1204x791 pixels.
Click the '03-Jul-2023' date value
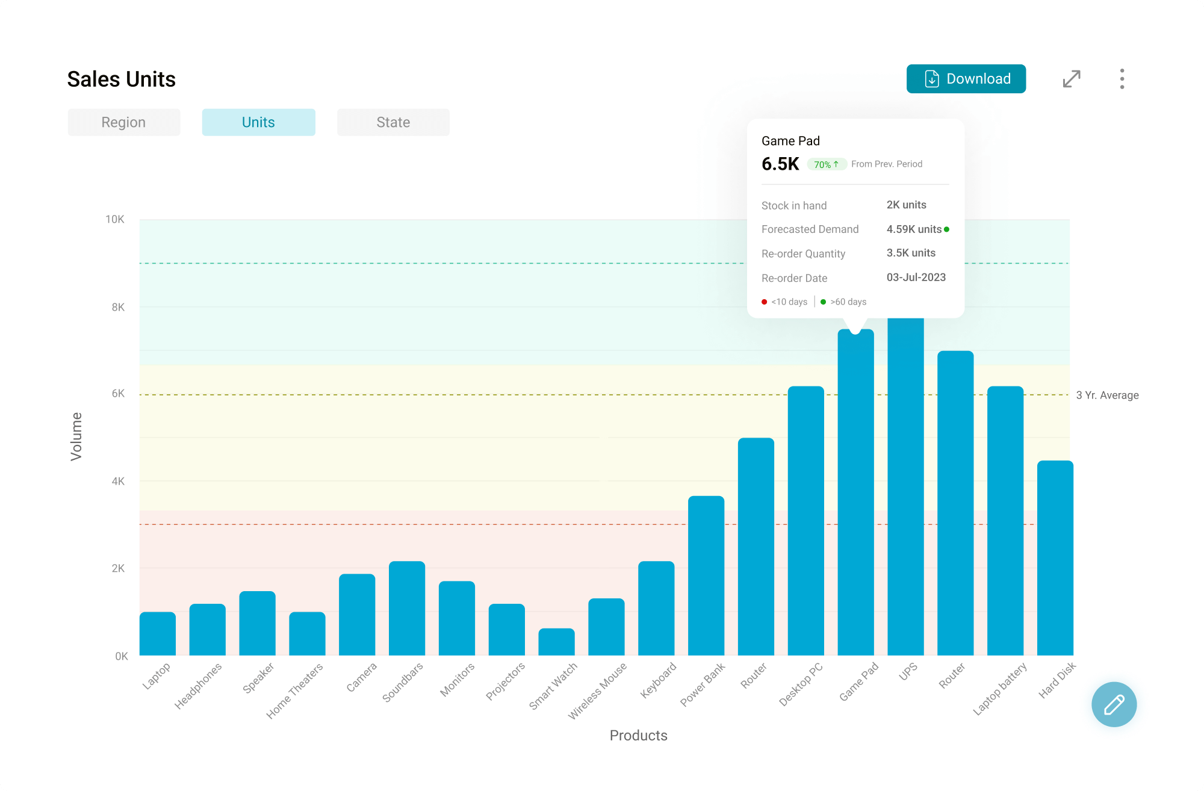(x=916, y=278)
